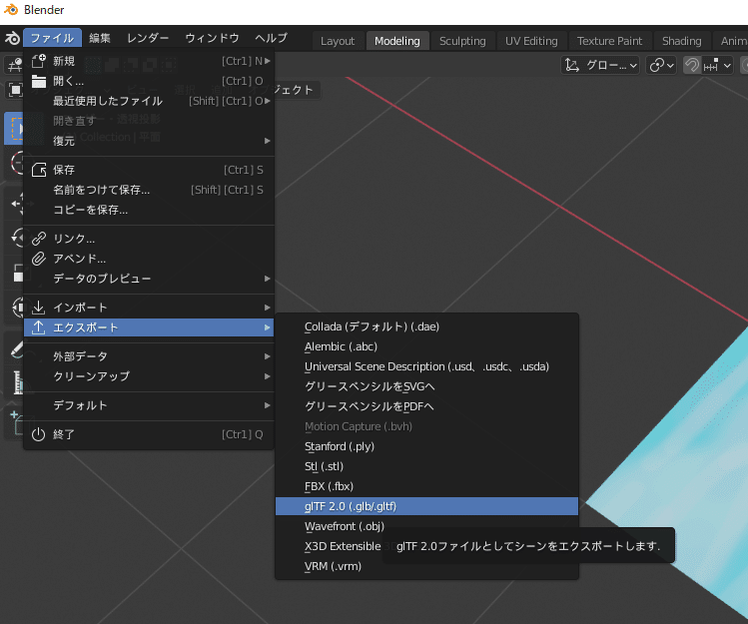Select アペンド... menu entry

pyautogui.click(x=149, y=259)
